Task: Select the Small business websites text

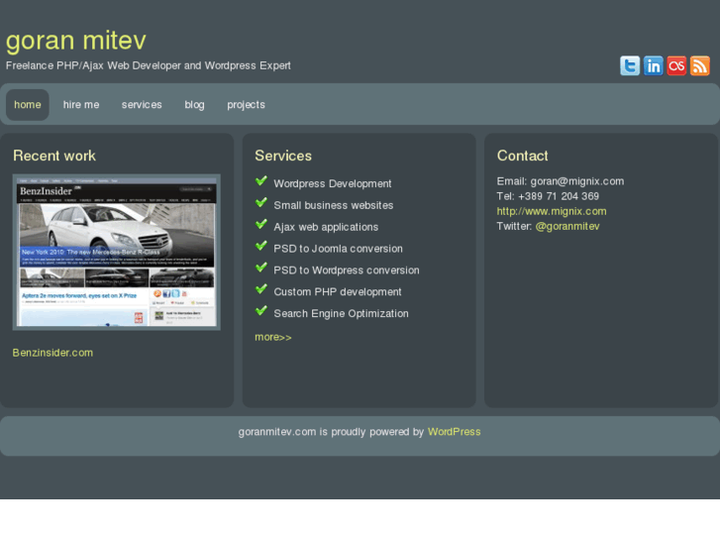Action: click(334, 205)
